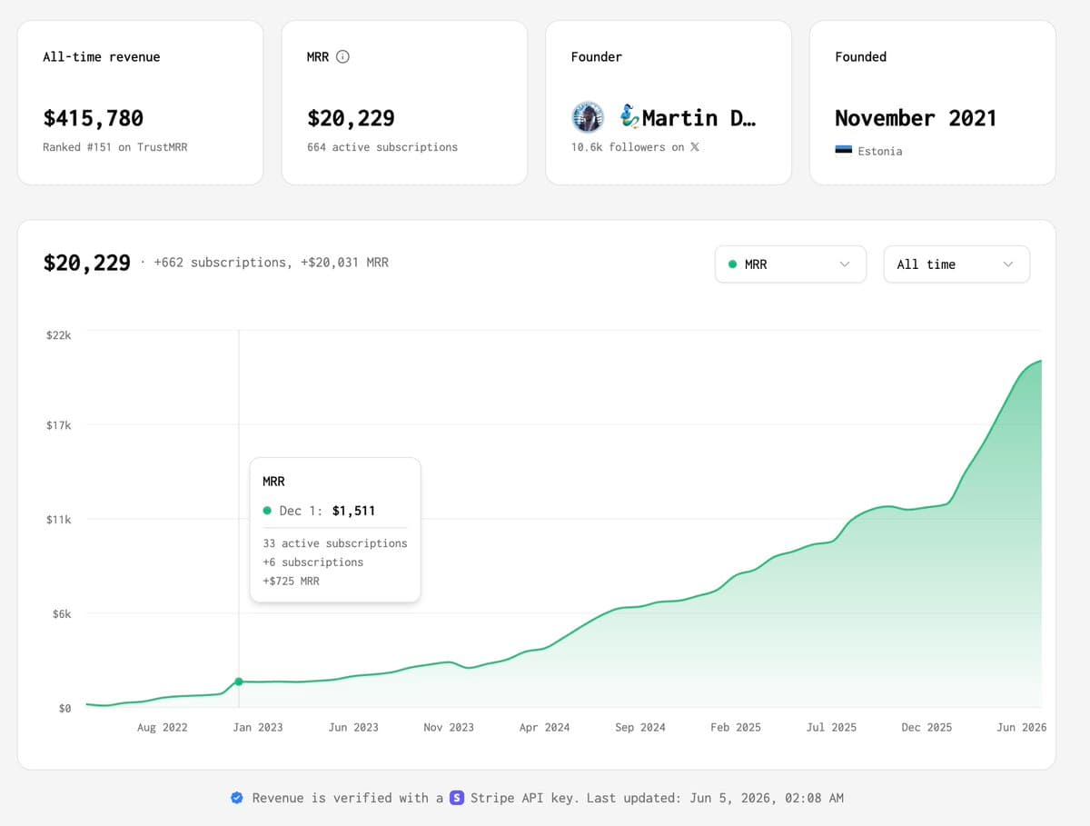The width and height of the screenshot is (1090, 826).
Task: Click the $415,780 all-time revenue value
Action: coord(94,118)
